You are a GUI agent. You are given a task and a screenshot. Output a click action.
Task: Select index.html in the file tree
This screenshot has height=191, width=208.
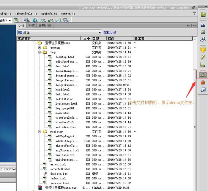tap(58, 178)
